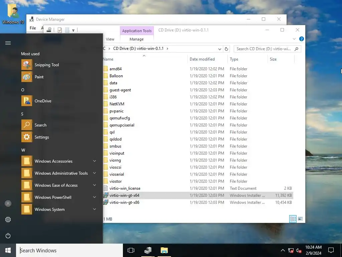The width and height of the screenshot is (342, 257).
Task: Select the qemupciserial folder
Action: click(122, 125)
